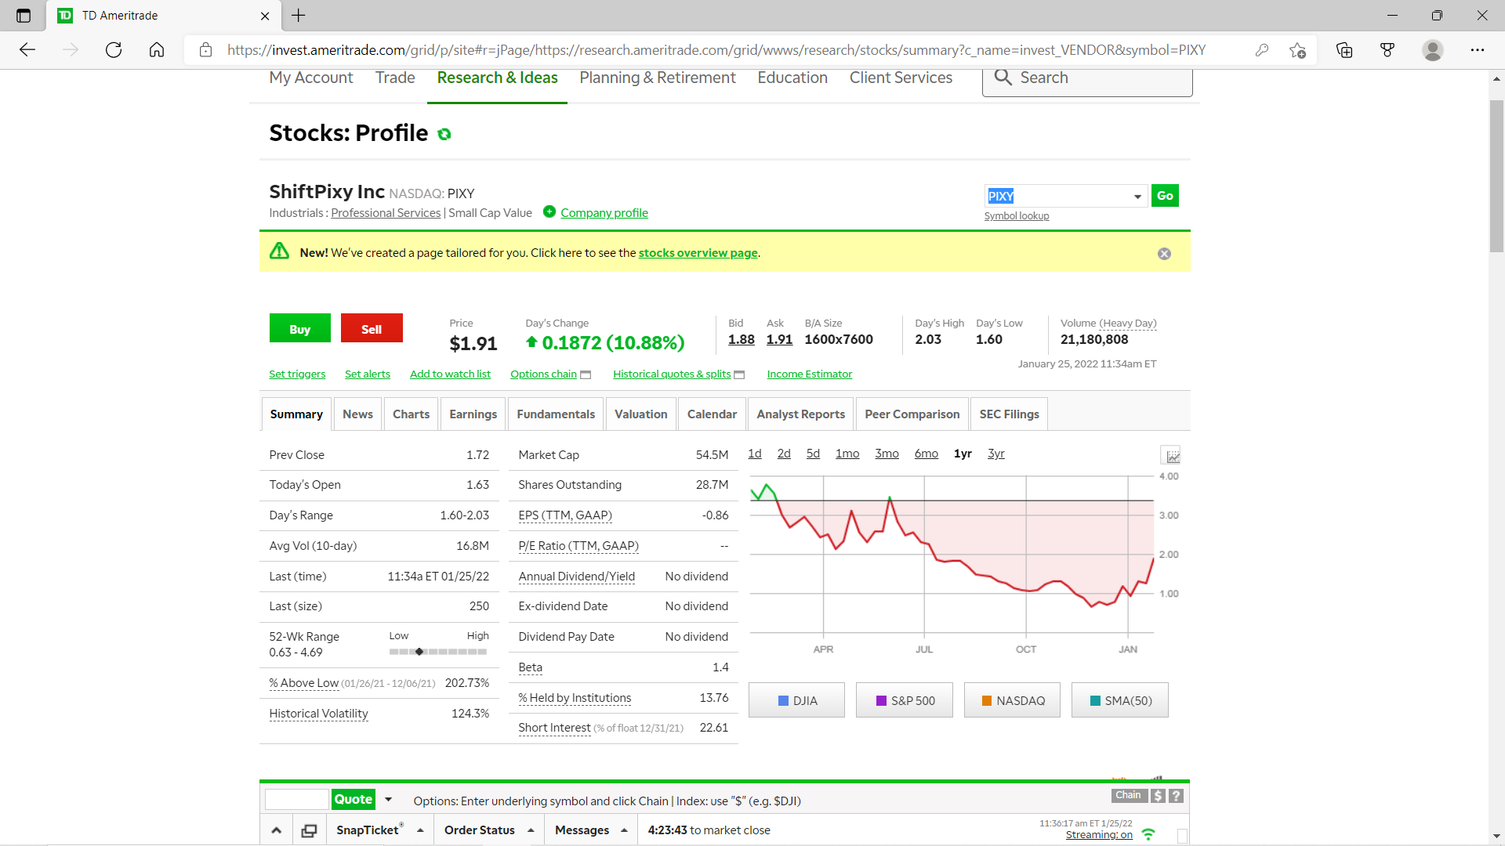
Task: Open the Options chain link
Action: [x=543, y=374]
